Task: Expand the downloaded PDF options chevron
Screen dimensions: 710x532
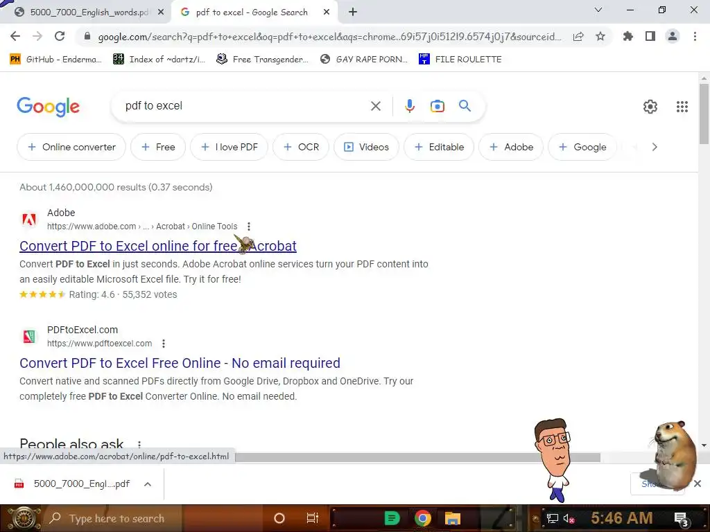Action: pos(148,484)
